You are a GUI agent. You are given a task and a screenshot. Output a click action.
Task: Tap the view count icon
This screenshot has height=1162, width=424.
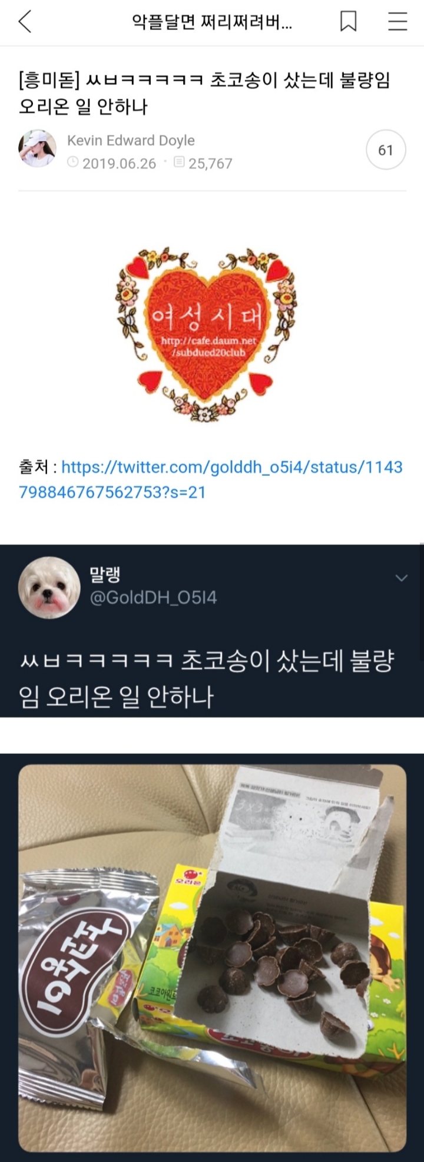click(x=180, y=161)
